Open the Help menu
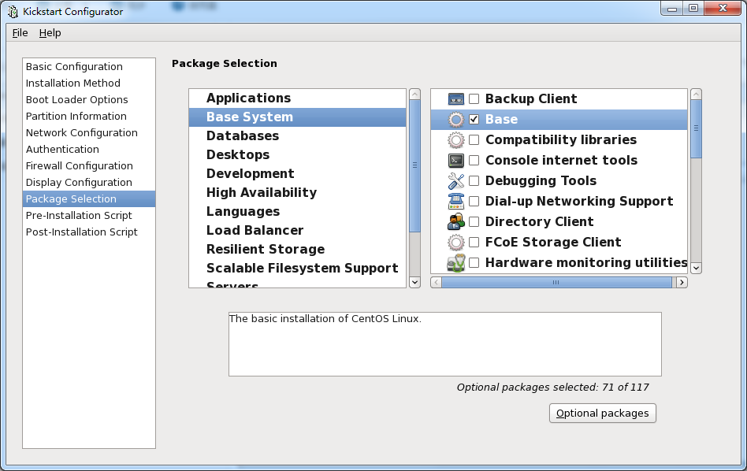 click(x=50, y=33)
